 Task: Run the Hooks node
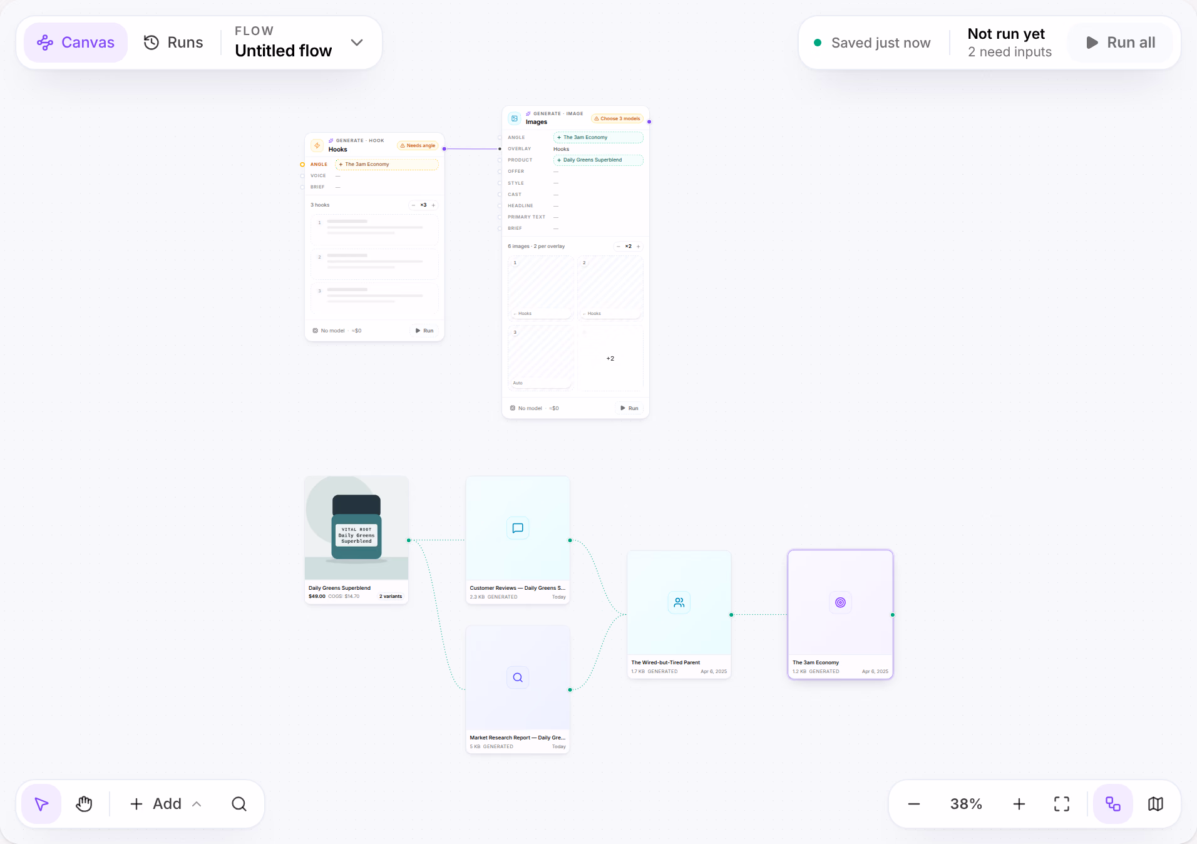[424, 331]
